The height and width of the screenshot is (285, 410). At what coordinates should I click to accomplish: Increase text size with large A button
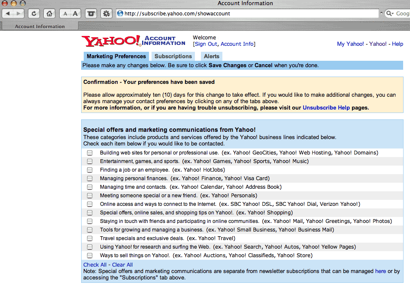(x=75, y=14)
